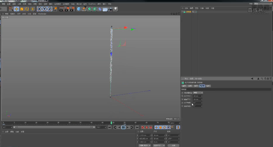Select the Move tool in the toolbar
Image resolution: width=273 pixels, height=147 pixels.
(16, 9)
